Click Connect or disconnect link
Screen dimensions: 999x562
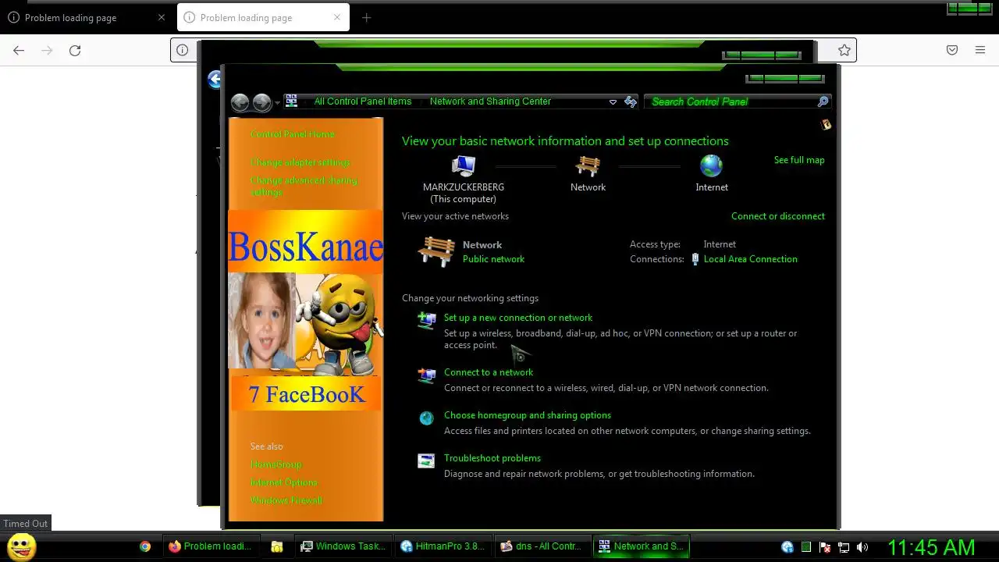[778, 216]
